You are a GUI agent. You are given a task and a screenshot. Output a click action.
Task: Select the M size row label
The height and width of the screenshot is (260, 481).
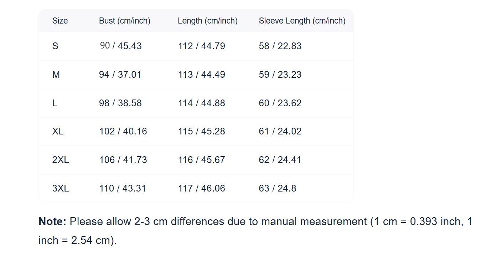pyautogui.click(x=56, y=75)
